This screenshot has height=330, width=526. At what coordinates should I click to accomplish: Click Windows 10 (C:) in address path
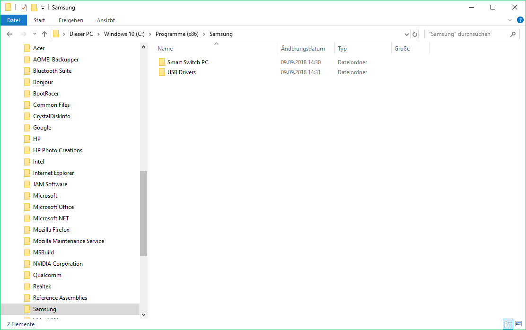pos(124,34)
